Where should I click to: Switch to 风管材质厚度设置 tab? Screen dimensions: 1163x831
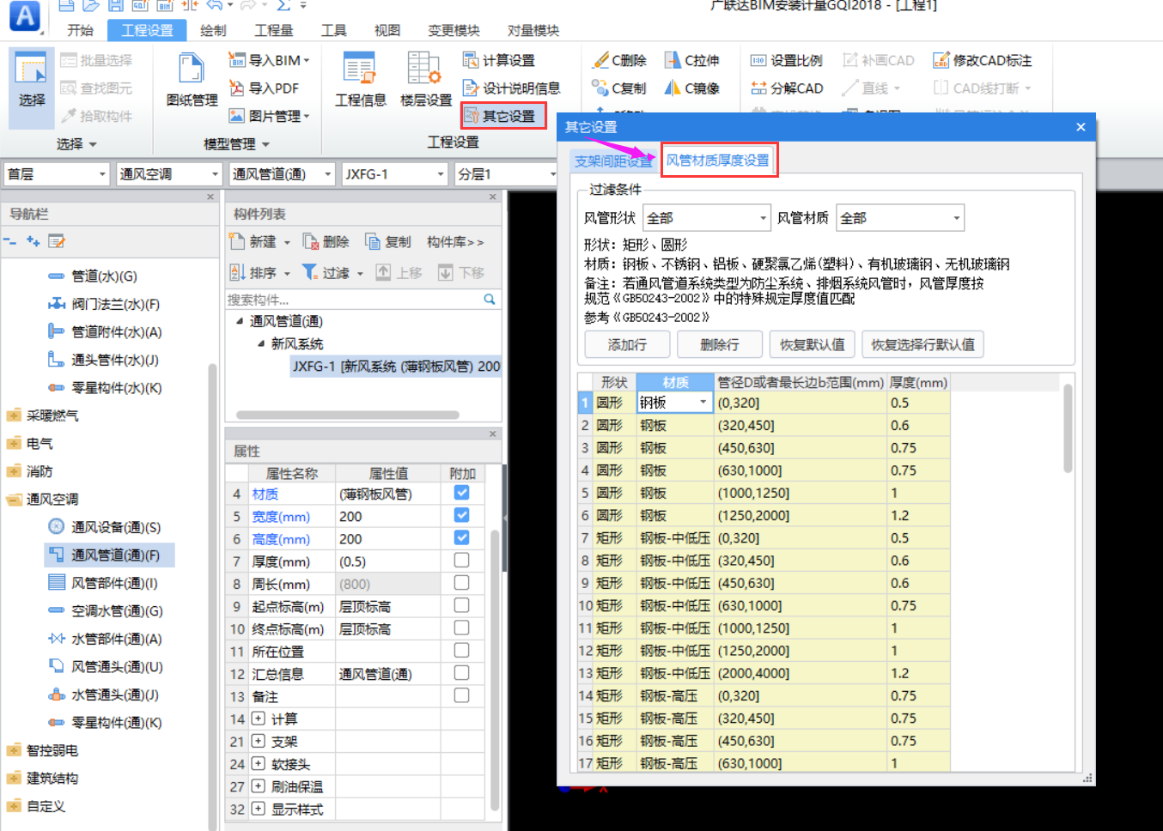coord(718,161)
